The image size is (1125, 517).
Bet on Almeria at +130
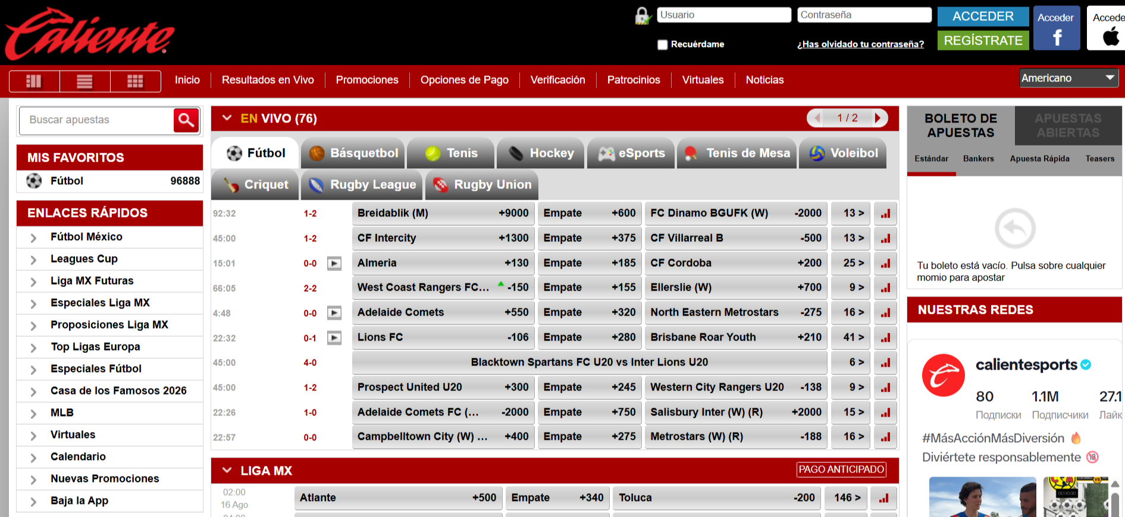[x=443, y=263]
